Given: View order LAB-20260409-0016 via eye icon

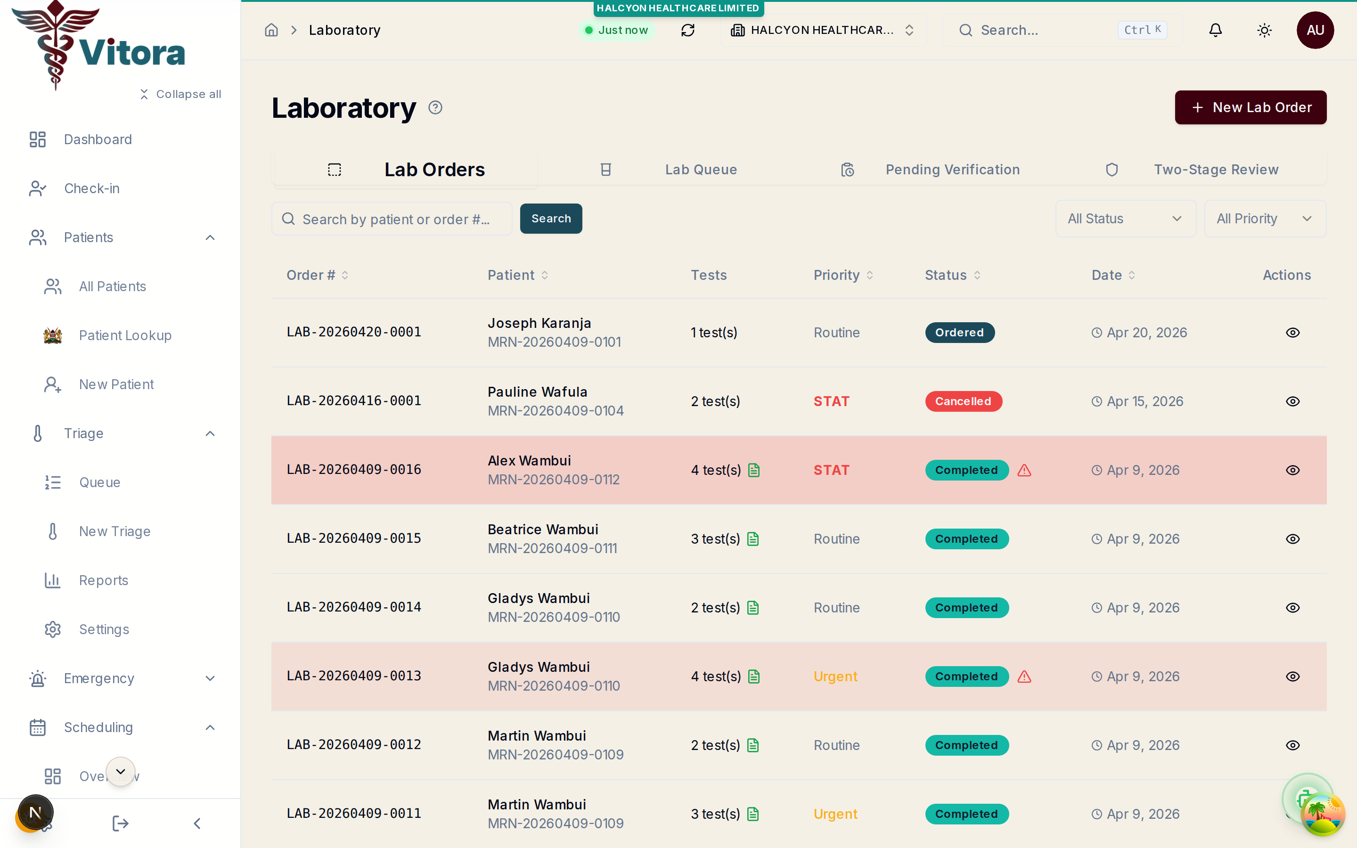Looking at the screenshot, I should click(x=1292, y=470).
